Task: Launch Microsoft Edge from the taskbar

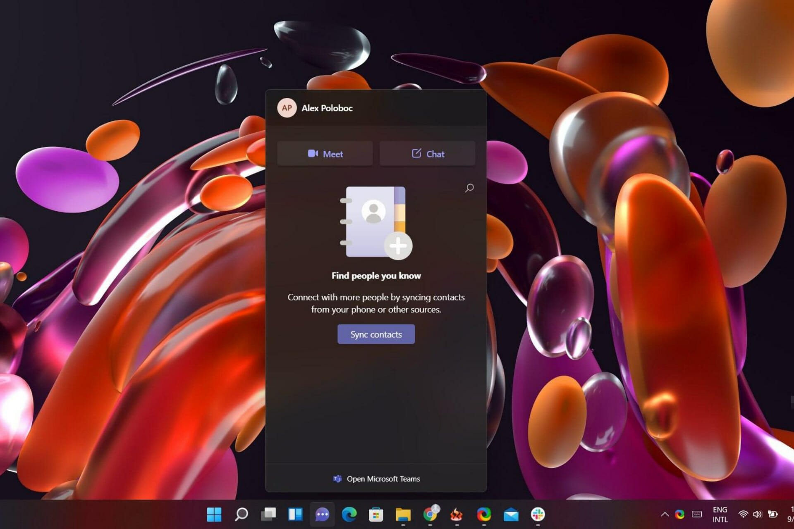Action: tap(349, 515)
